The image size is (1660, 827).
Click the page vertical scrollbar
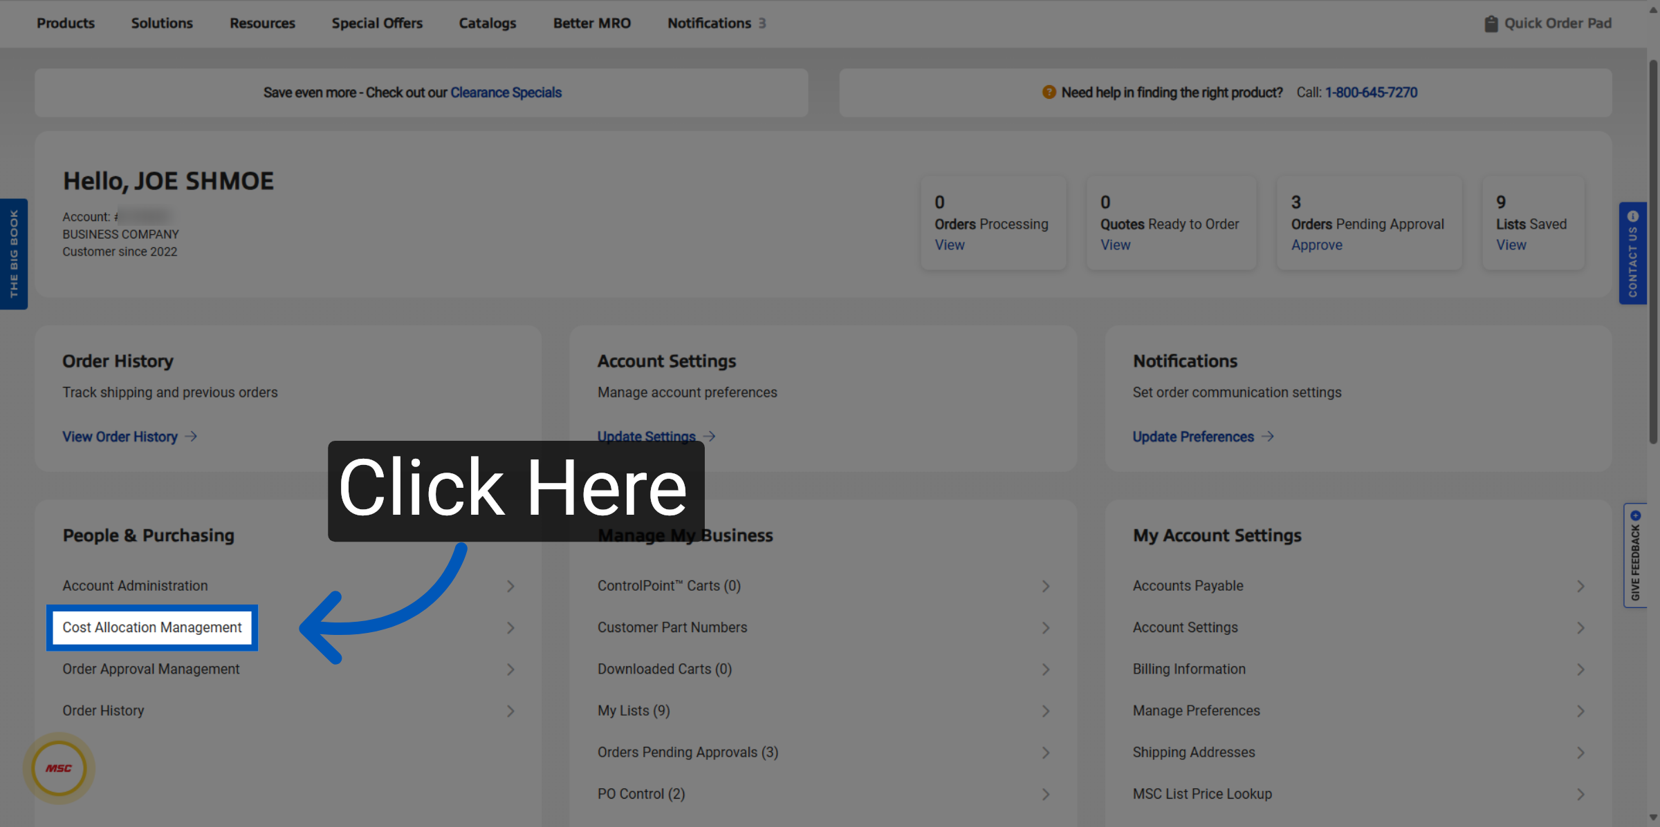[x=1653, y=252]
